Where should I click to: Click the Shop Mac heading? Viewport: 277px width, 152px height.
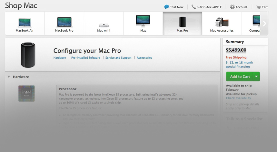[21, 6]
